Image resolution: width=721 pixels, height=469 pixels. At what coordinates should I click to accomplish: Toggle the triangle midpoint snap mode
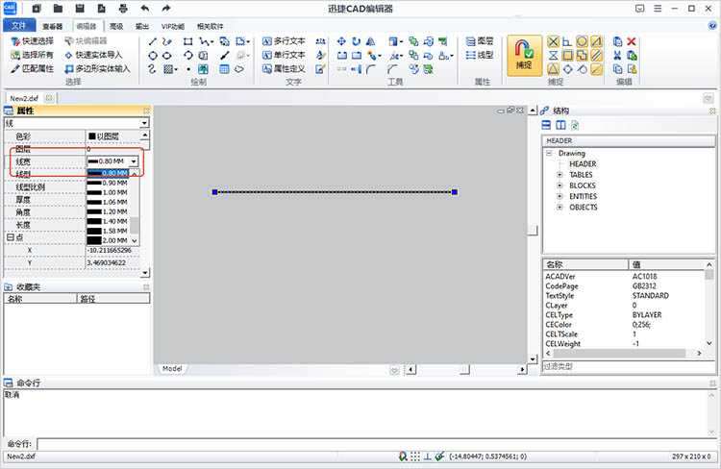[553, 69]
